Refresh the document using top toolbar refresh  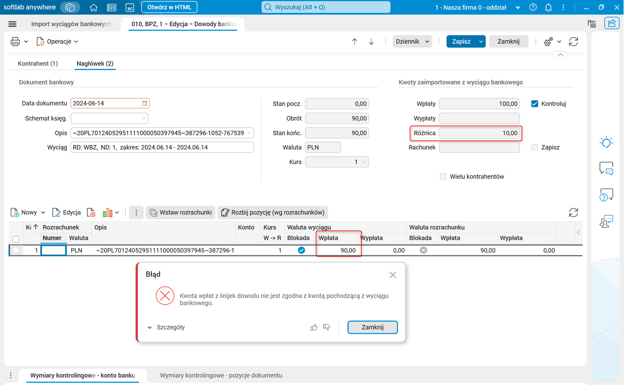click(574, 42)
